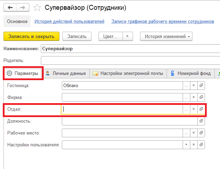Viewport: 220px width, 169px height.
Task: Expand the Настройки пользователя dropdown list
Action: [x=186, y=145]
